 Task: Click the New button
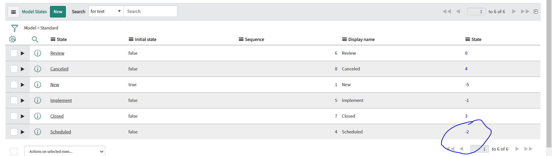tap(58, 12)
